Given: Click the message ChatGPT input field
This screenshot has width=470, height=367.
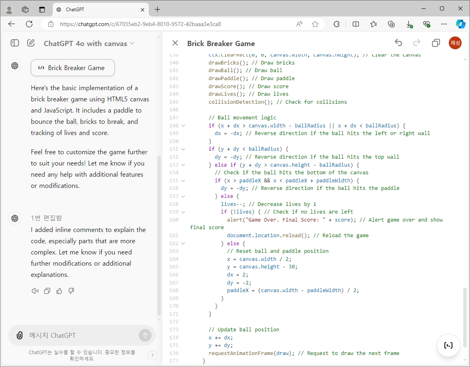Looking at the screenshot, I should coord(82,335).
